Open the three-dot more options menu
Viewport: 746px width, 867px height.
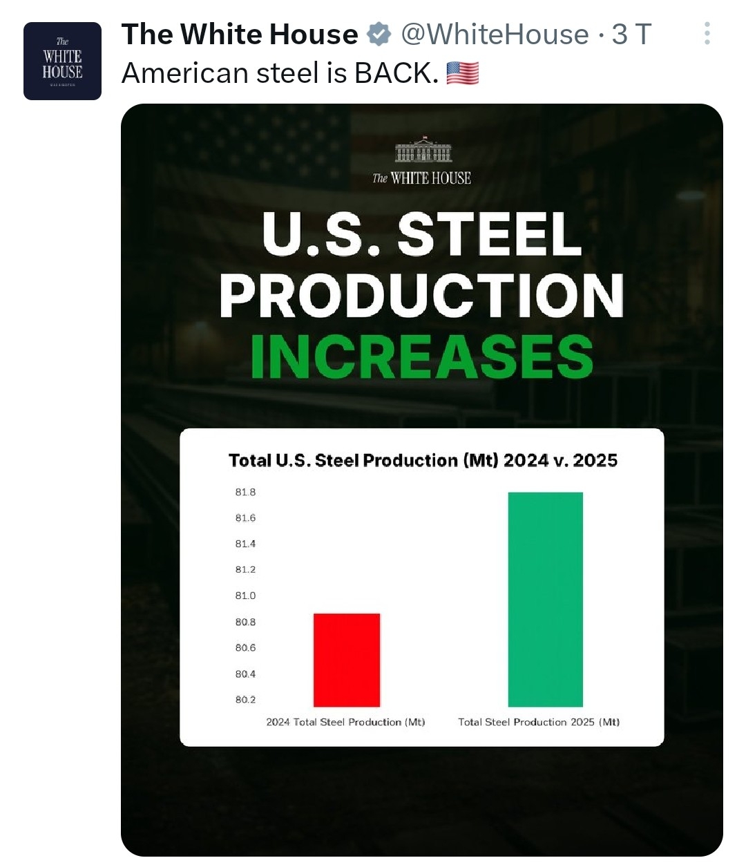tap(707, 34)
